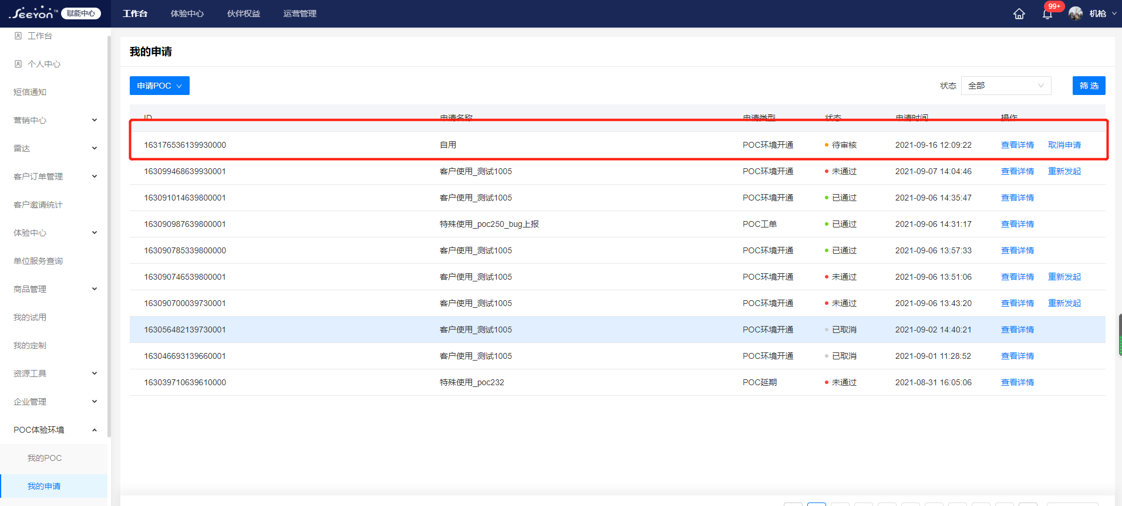Expand 商品管理 in the sidebar
This screenshot has height=506, width=1122.
pos(95,289)
